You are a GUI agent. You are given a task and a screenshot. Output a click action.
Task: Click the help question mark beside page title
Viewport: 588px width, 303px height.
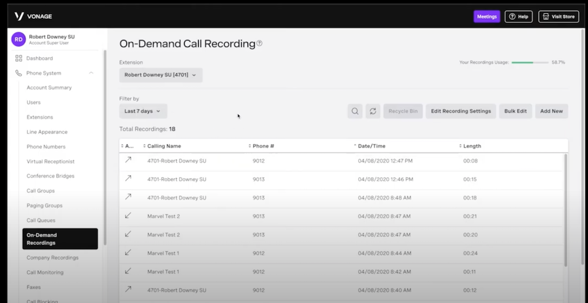(259, 43)
